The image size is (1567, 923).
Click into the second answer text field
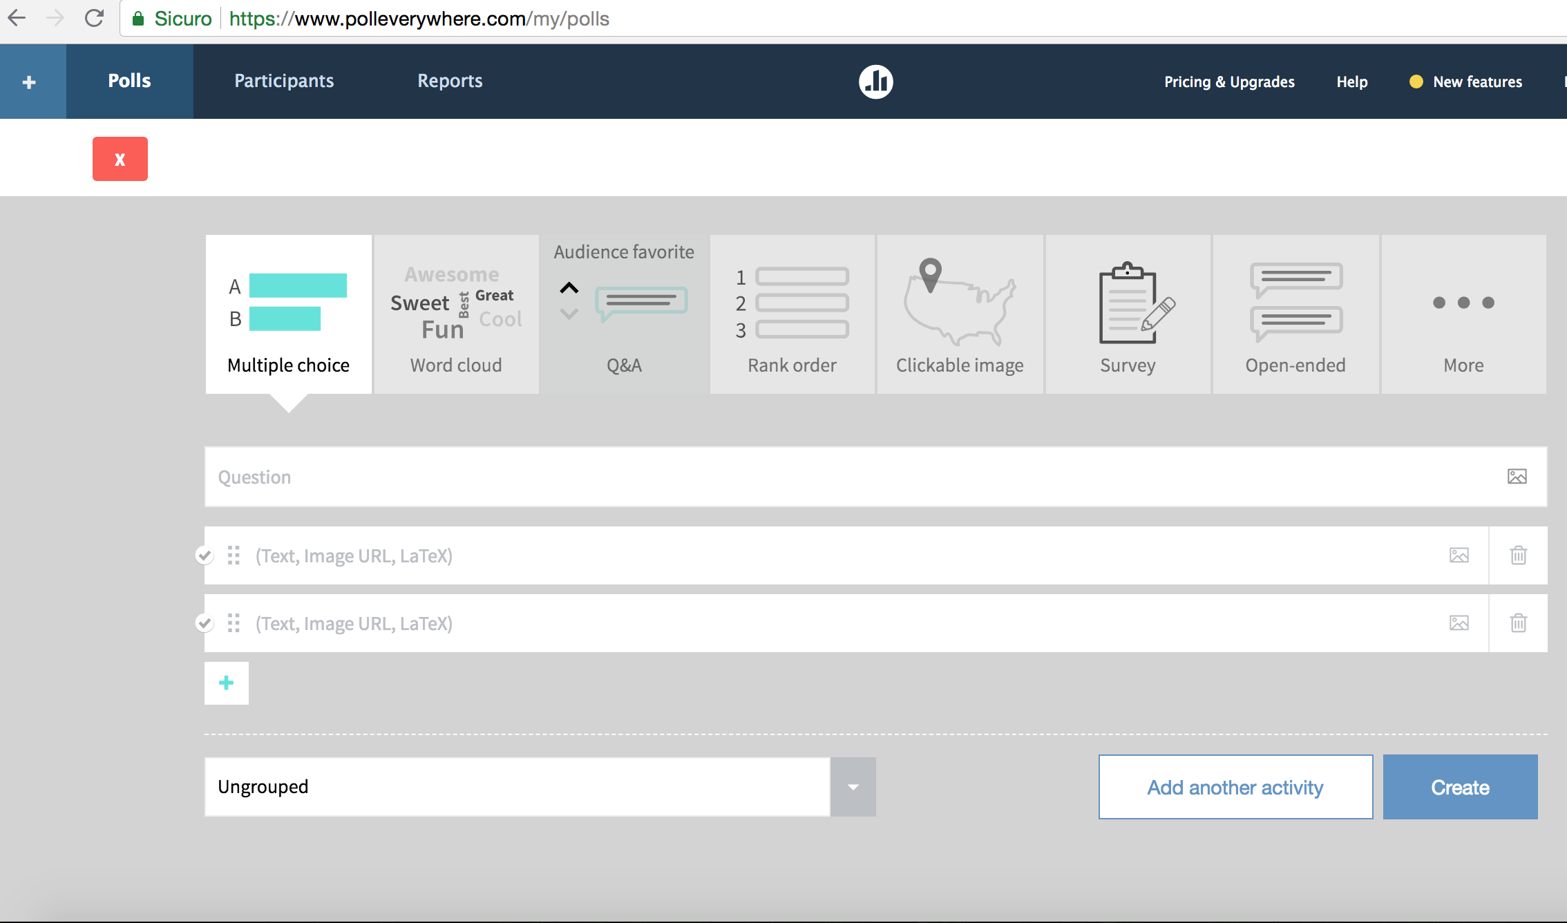[846, 623]
